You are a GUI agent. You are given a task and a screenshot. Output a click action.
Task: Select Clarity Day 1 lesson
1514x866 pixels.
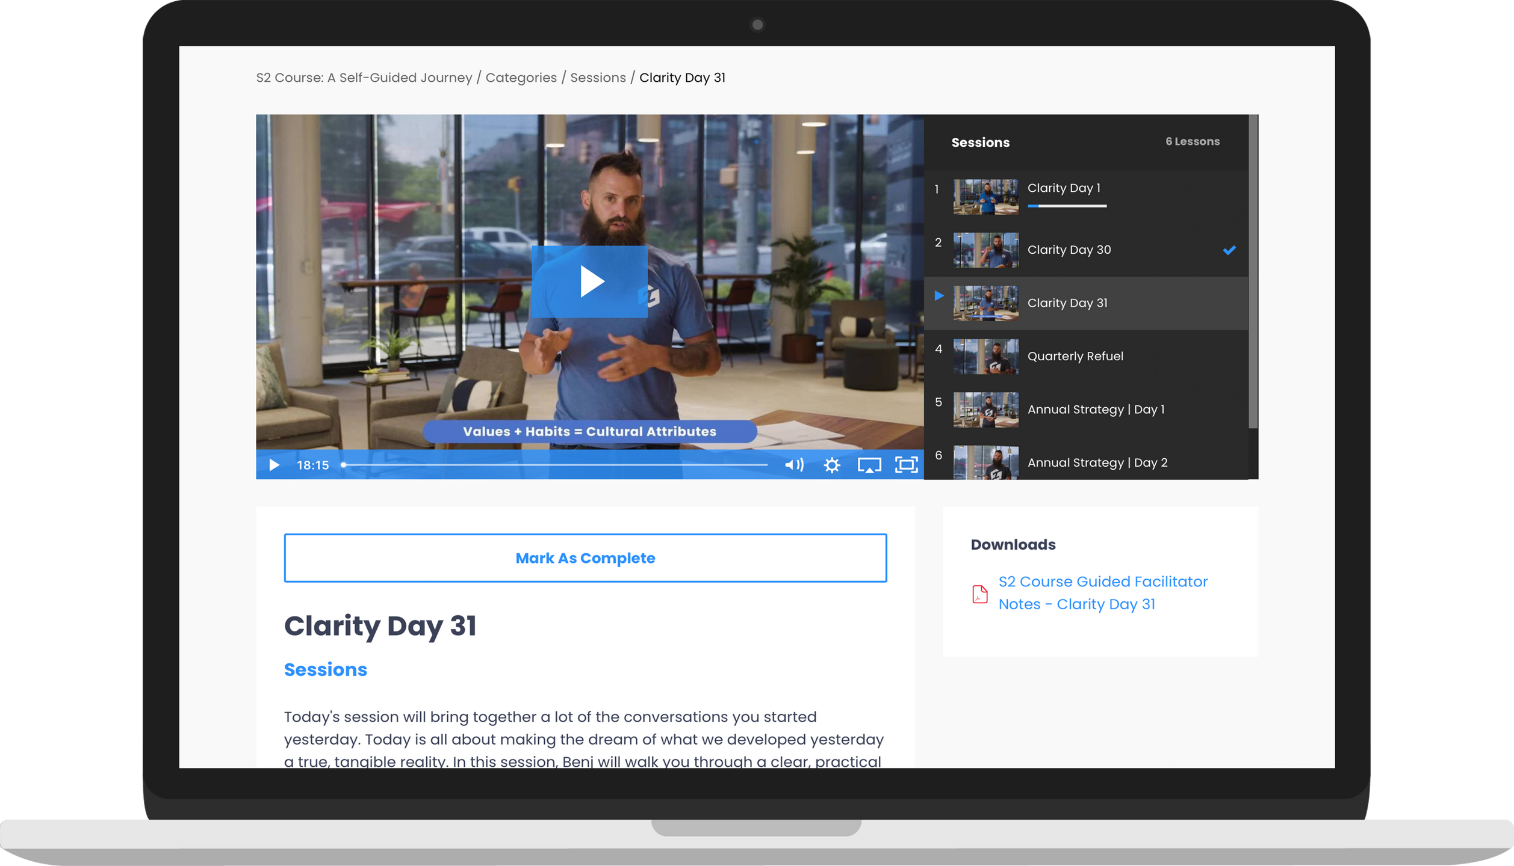(x=1063, y=188)
